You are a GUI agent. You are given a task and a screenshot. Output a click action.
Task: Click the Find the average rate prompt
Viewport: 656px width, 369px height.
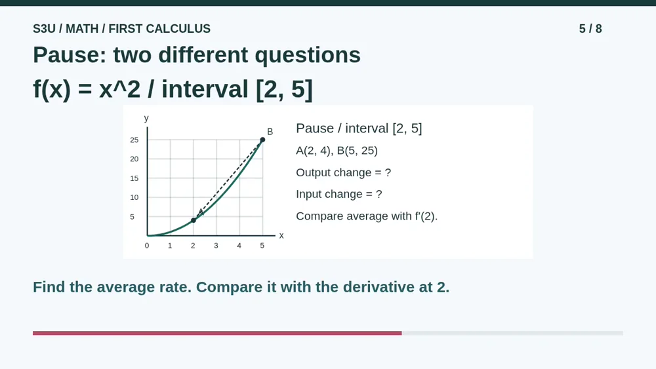[x=241, y=287]
